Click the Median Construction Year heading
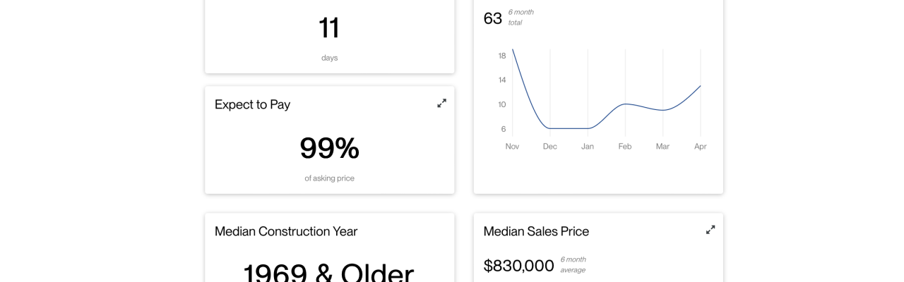Screen dimensions: 904x282 tap(286, 231)
